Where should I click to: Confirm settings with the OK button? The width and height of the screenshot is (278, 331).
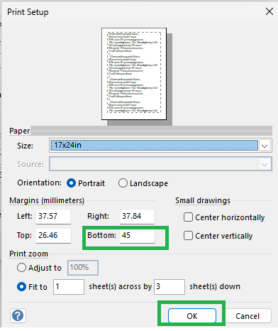tap(192, 316)
